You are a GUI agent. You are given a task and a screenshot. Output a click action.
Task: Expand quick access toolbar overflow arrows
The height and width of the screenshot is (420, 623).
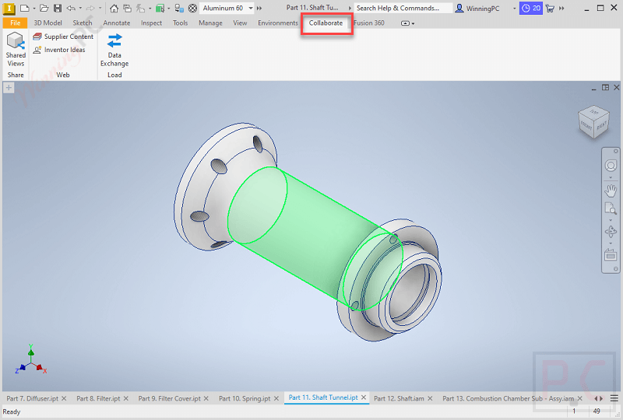click(x=259, y=9)
